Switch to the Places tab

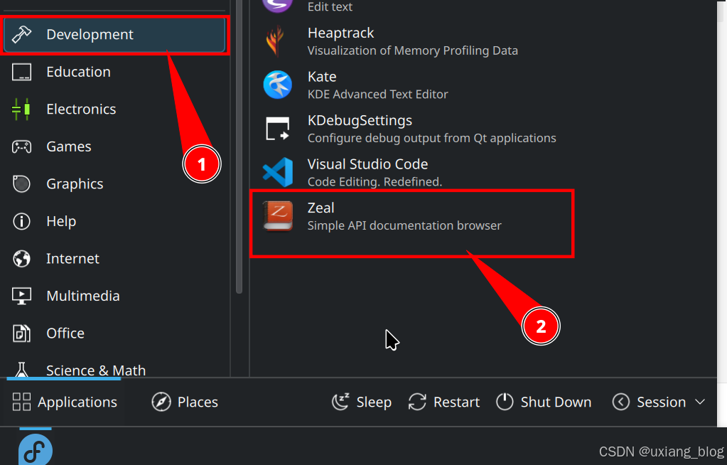click(x=185, y=402)
